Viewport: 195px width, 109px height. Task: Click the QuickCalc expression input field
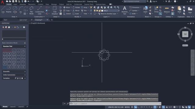14,39
